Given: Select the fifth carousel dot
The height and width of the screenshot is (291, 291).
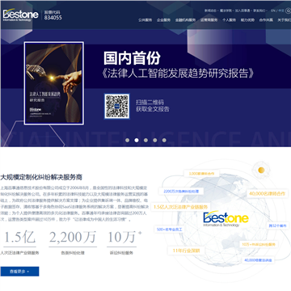Looking at the screenshot, I should point(164,140).
